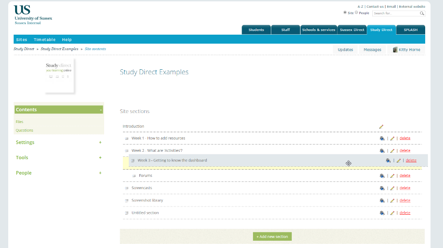The image size is (443, 248).
Task: Click the Add new section button
Action: pos(272,237)
